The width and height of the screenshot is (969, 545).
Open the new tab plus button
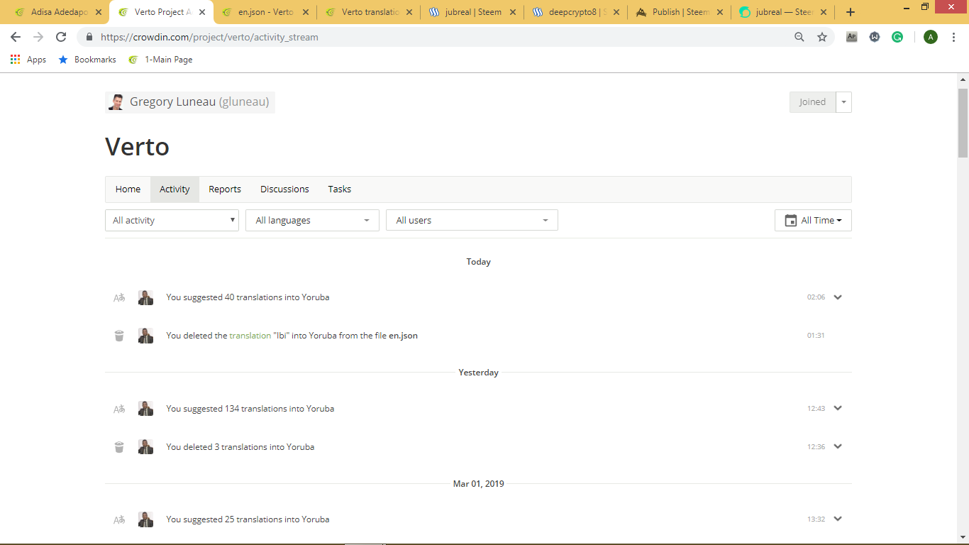851,12
